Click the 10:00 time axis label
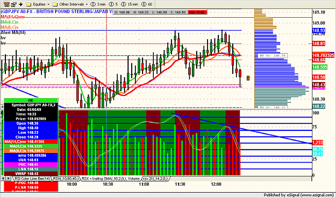The width and height of the screenshot is (336, 198). click(72, 184)
